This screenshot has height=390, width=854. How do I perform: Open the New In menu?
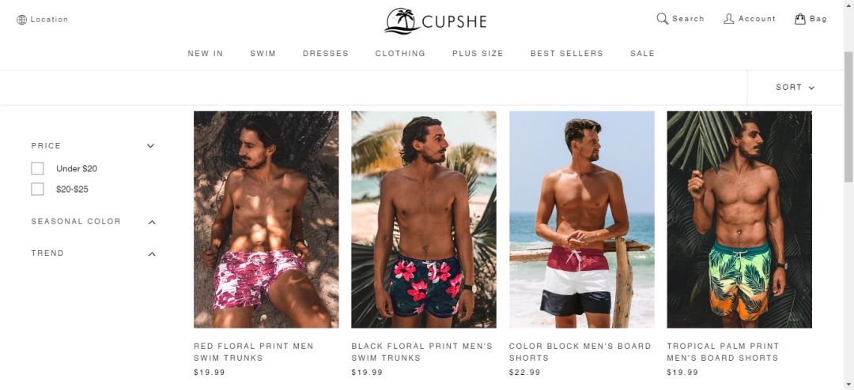(206, 54)
